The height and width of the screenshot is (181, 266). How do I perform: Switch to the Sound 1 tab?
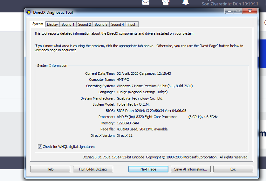click(68, 24)
